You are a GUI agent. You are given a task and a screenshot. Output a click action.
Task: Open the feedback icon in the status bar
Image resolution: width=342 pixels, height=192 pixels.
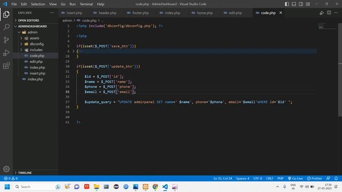[x=328, y=178]
